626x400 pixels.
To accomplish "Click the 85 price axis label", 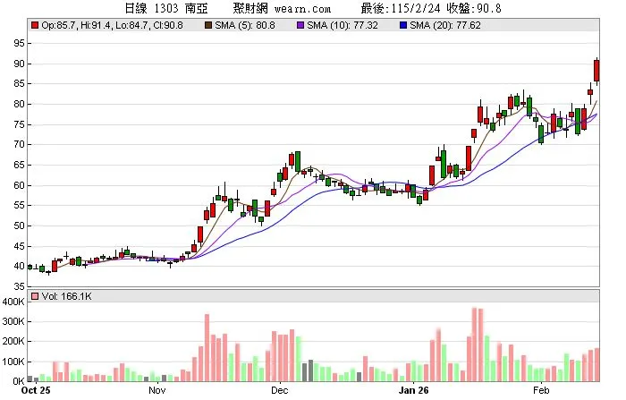I will [19, 83].
